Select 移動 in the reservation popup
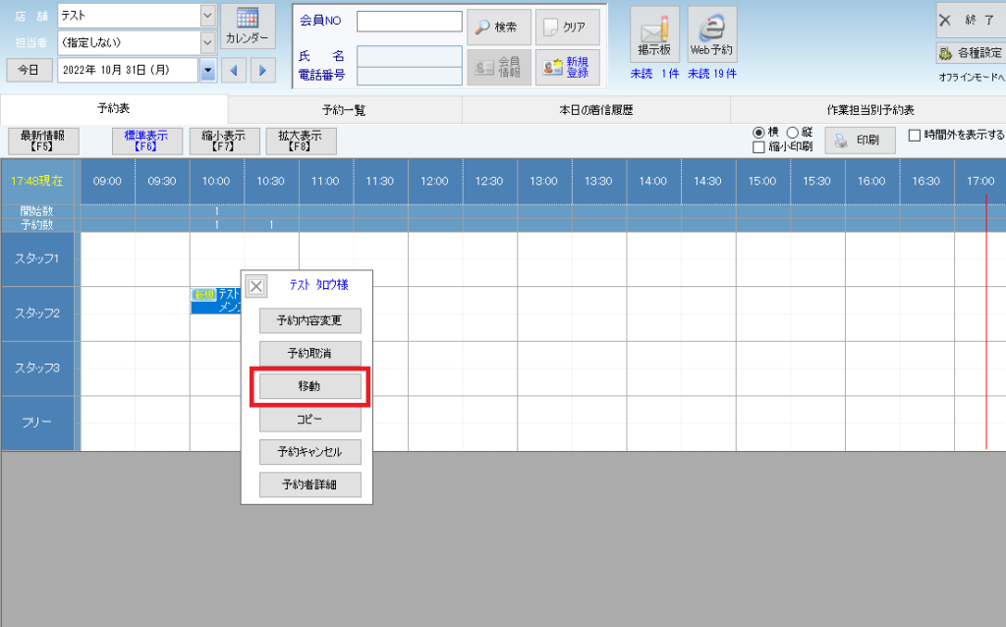This screenshot has height=627, width=1006. pyautogui.click(x=309, y=387)
